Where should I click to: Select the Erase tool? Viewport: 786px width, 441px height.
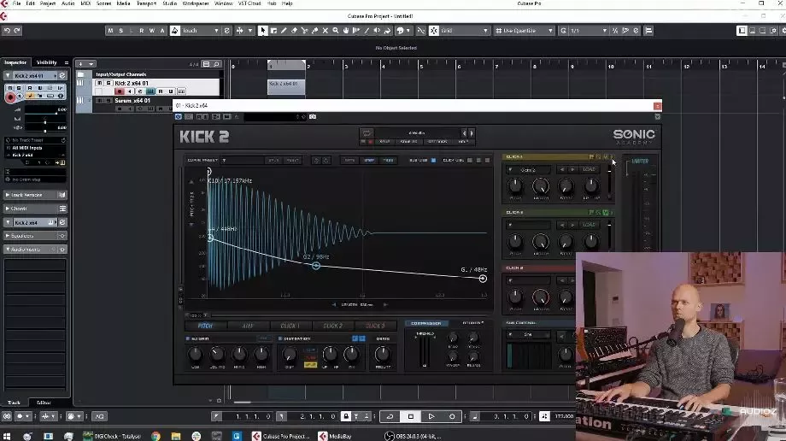click(294, 31)
